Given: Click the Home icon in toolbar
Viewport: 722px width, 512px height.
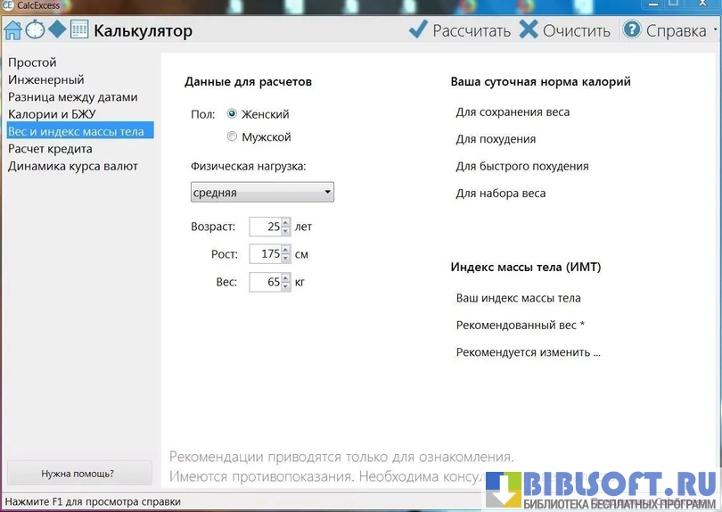Looking at the screenshot, I should pos(12,30).
